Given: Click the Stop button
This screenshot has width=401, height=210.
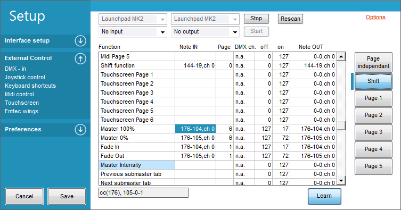Looking at the screenshot, I should point(256,19).
